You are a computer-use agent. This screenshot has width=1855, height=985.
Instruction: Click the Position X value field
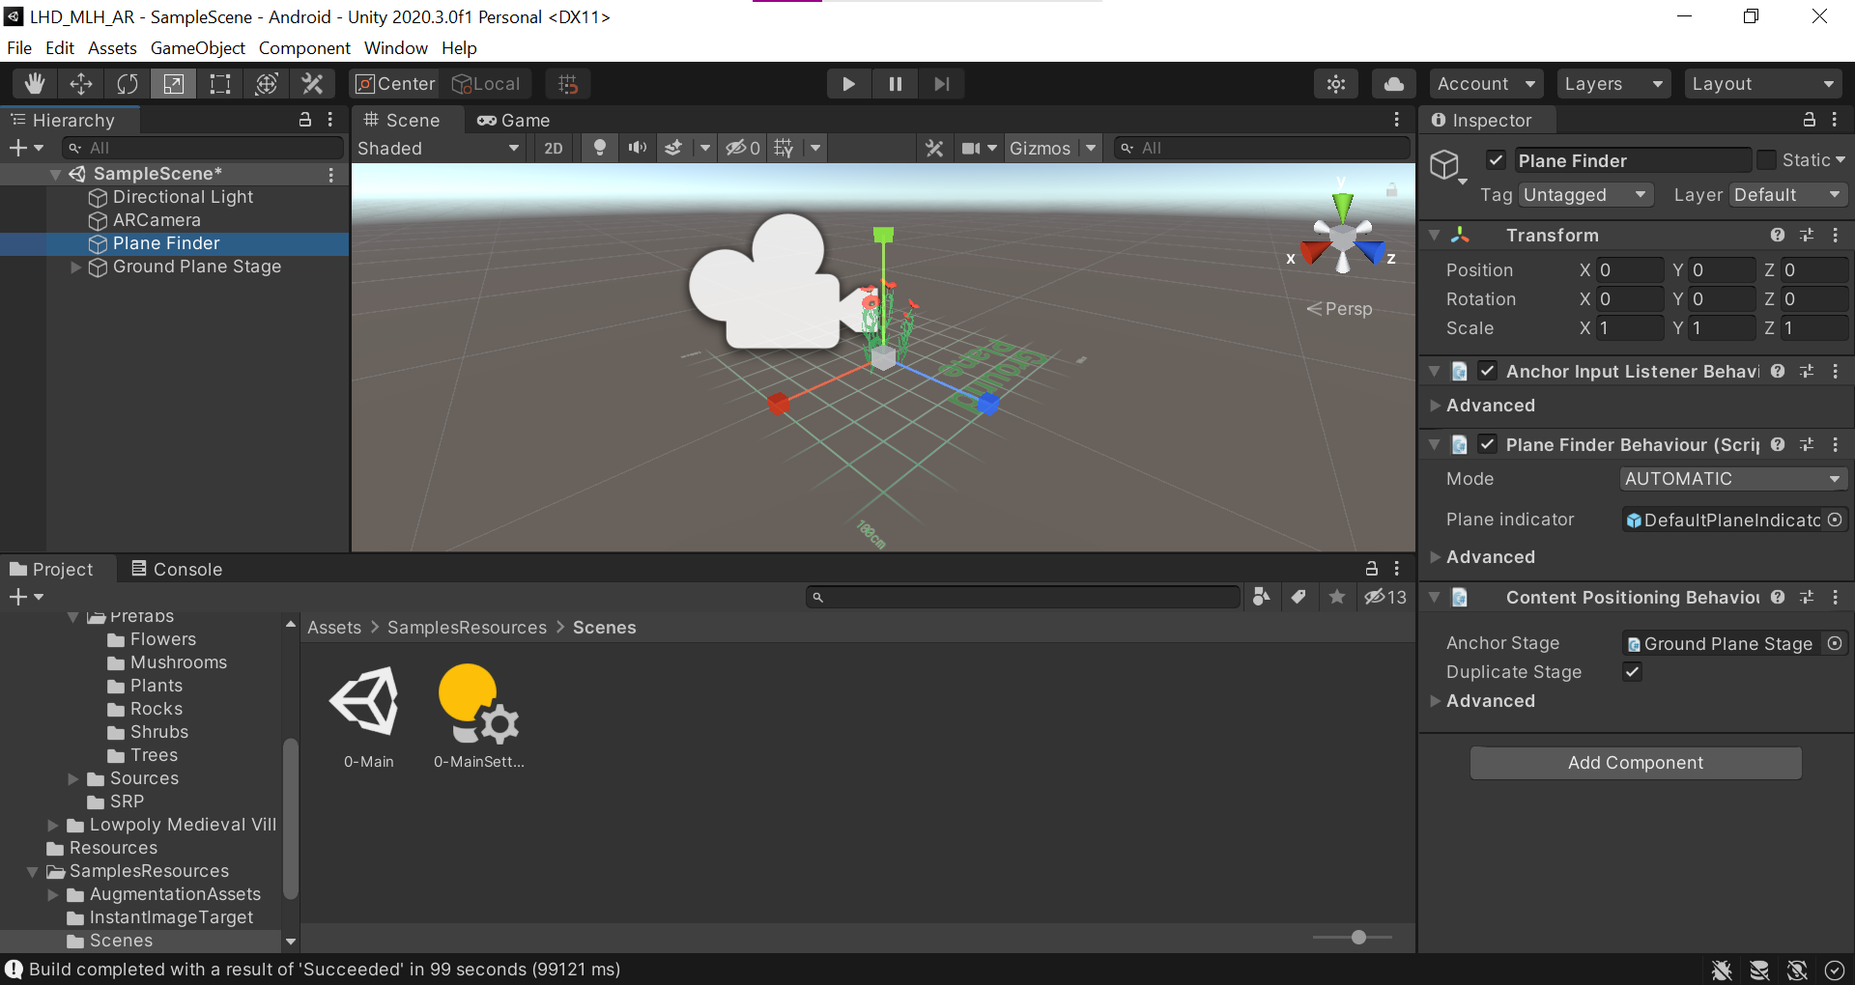(1629, 270)
